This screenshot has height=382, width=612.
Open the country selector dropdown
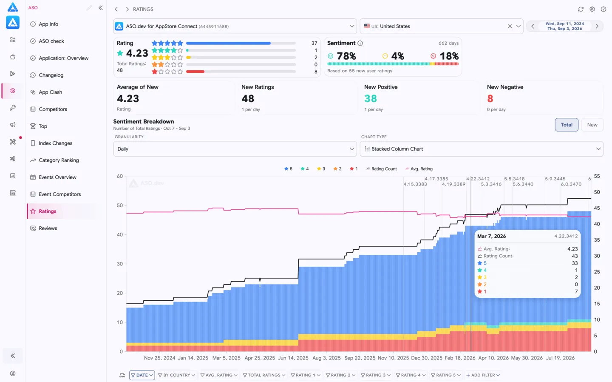(x=442, y=26)
